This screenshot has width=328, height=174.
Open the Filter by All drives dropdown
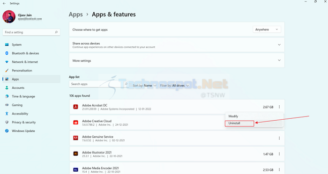pos(174,86)
